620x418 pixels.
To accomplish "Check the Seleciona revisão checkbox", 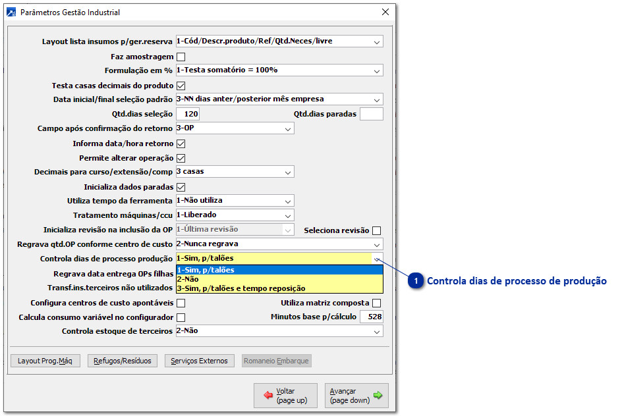I will click(x=376, y=229).
